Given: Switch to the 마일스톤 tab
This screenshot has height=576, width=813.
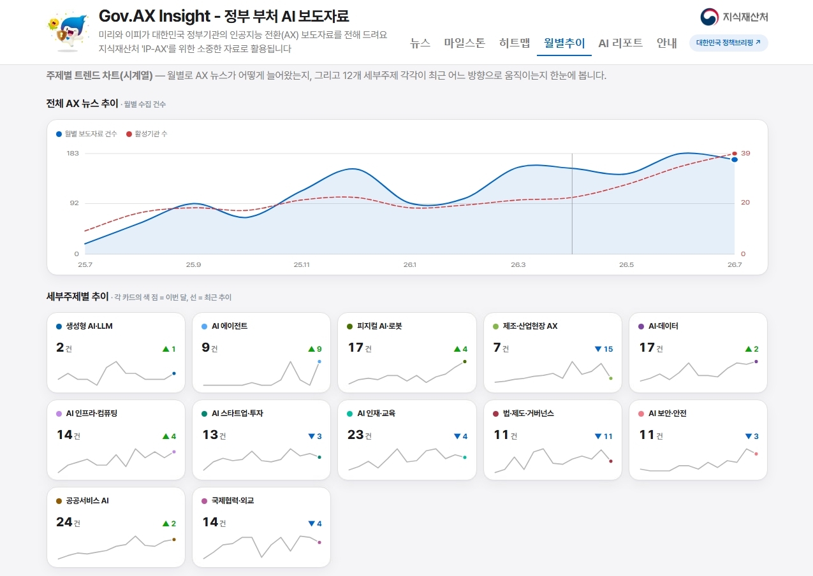Looking at the screenshot, I should (x=465, y=43).
